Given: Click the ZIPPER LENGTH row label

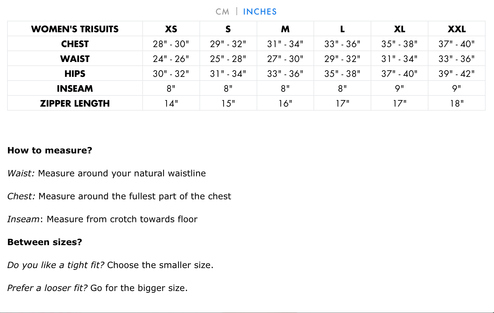Looking at the screenshot, I should click(x=75, y=103).
